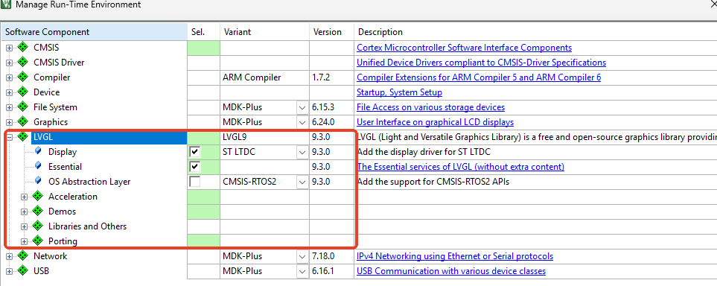The width and height of the screenshot is (717, 286).
Task: Uncheck the Display component checkbox
Action: 195,151
